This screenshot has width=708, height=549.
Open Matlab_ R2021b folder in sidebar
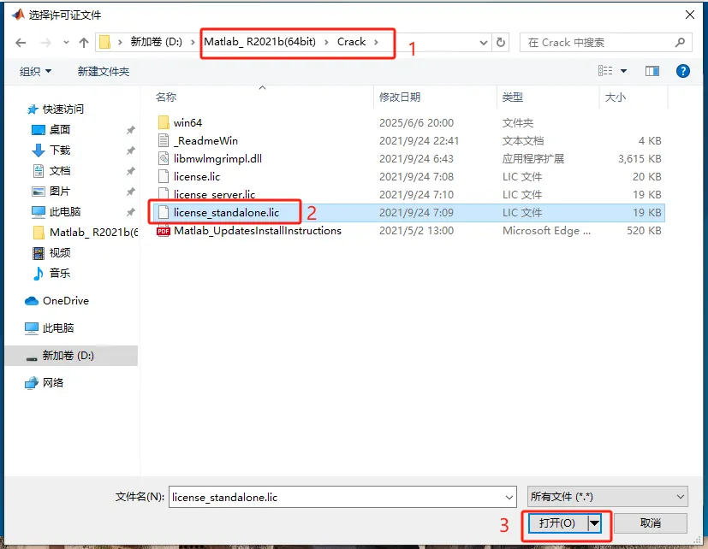click(93, 233)
